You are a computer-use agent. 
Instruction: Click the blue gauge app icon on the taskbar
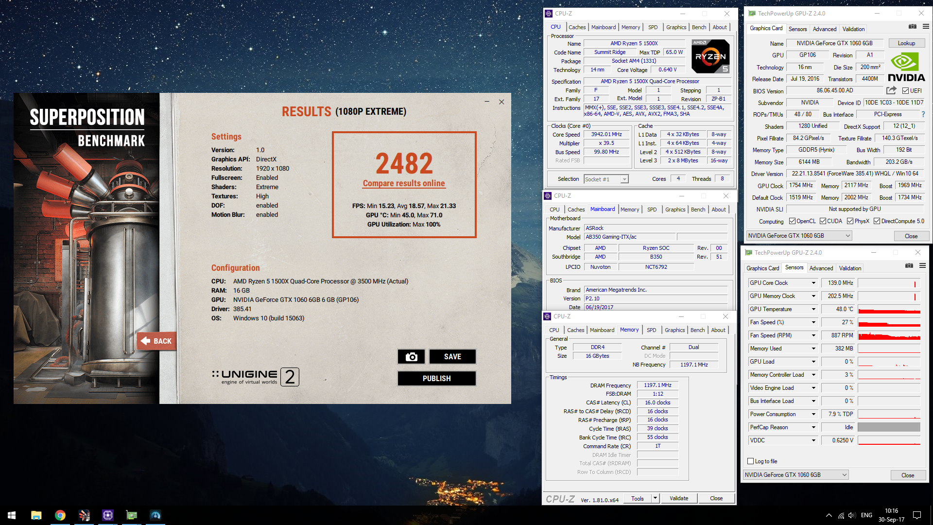(155, 515)
